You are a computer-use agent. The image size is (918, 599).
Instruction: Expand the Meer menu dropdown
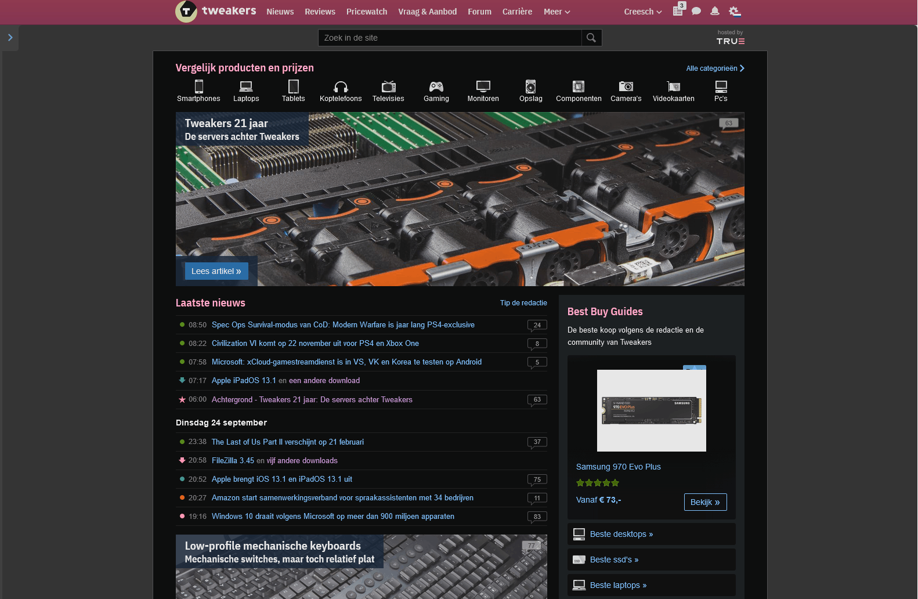pos(557,12)
